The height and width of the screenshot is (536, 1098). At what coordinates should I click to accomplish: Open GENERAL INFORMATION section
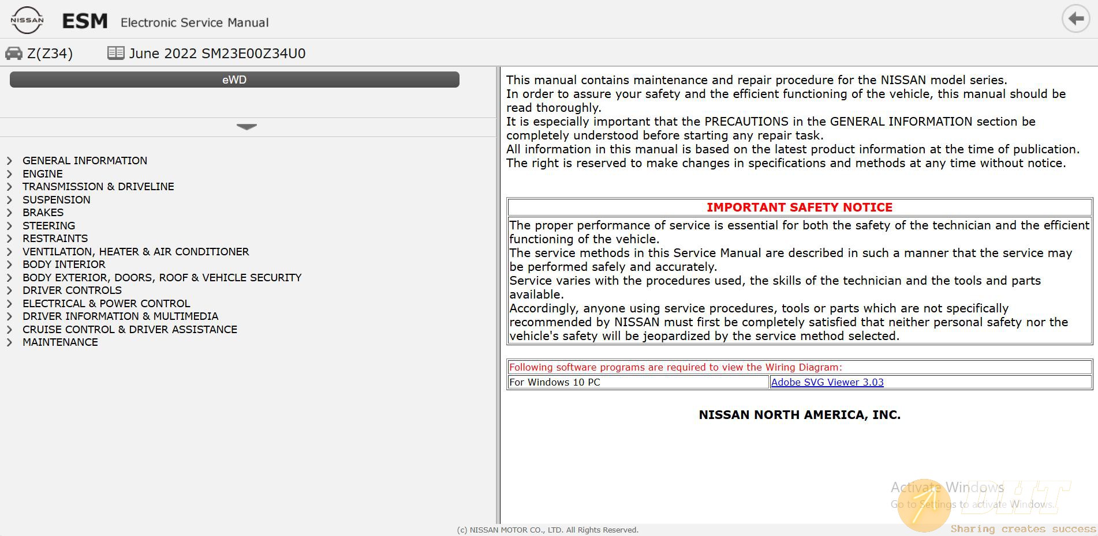(x=85, y=161)
